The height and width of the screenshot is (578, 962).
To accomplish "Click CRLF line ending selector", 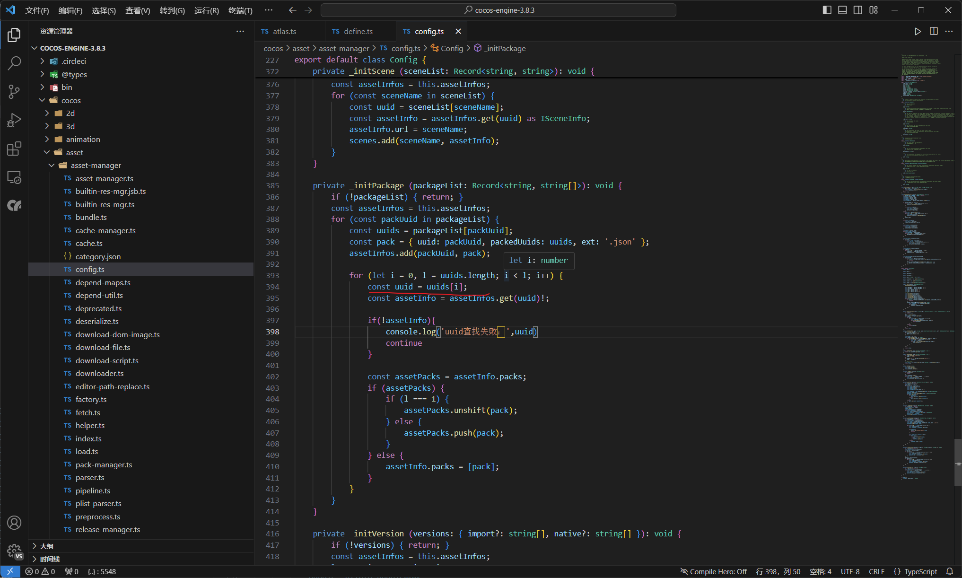I will [x=876, y=571].
